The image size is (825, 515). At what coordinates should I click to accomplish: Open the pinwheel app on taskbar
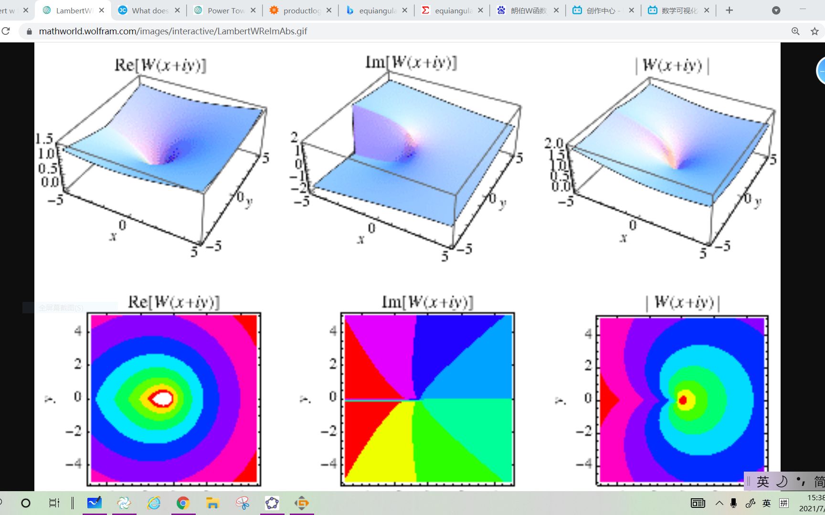243,503
